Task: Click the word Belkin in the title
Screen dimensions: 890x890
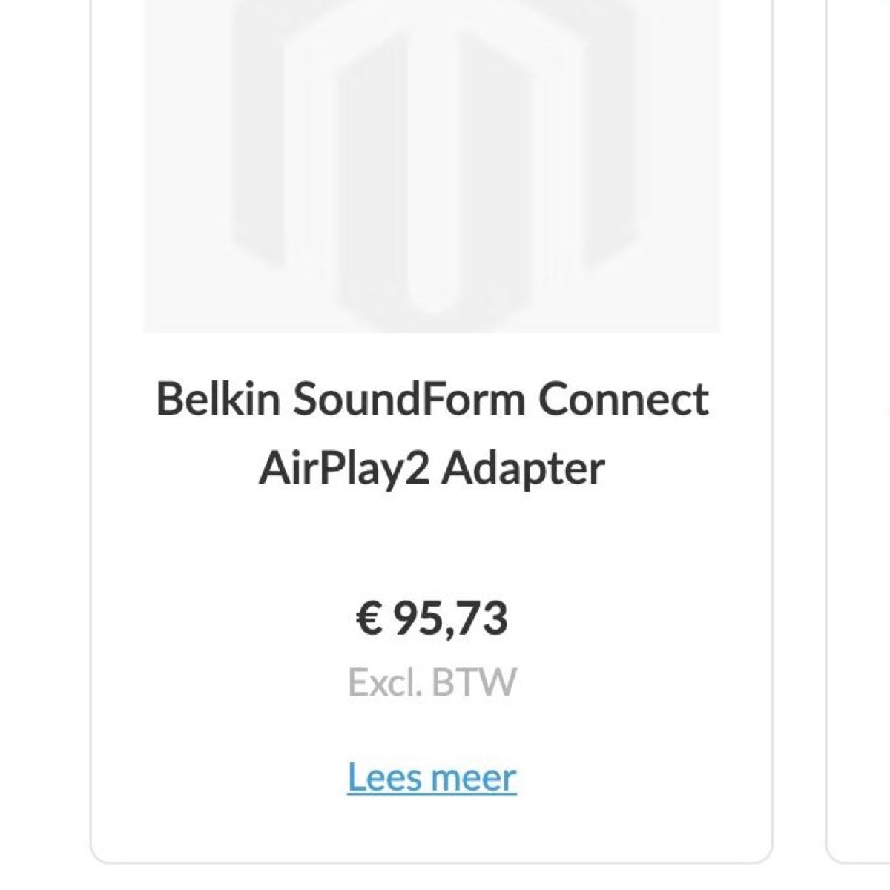Action: click(x=218, y=399)
